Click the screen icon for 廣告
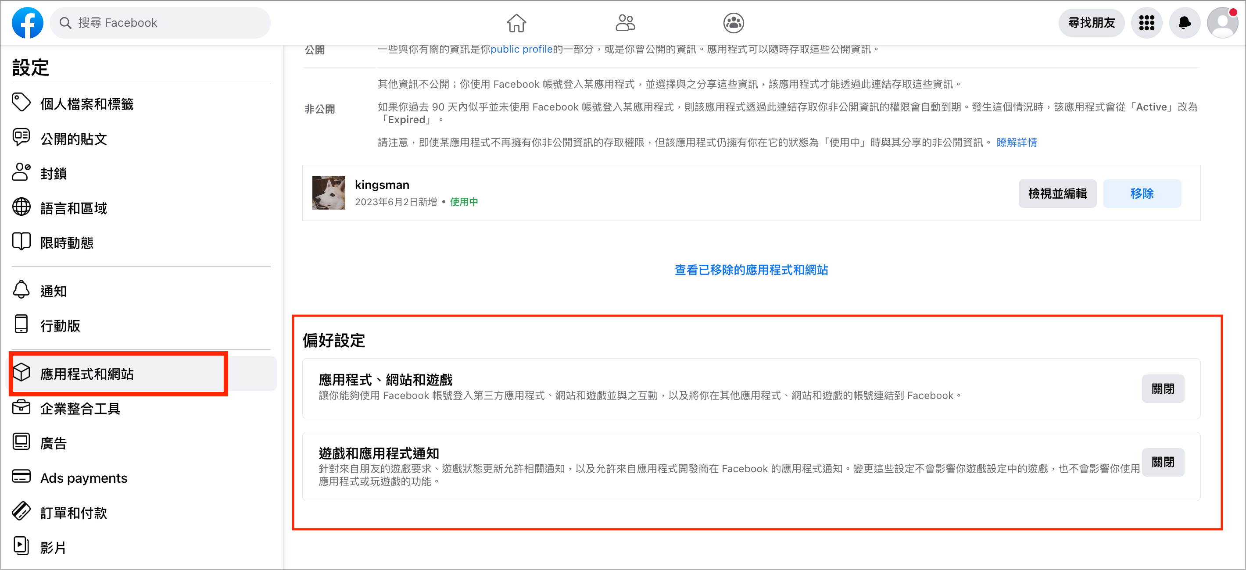Viewport: 1246px width, 570px height. click(x=21, y=442)
